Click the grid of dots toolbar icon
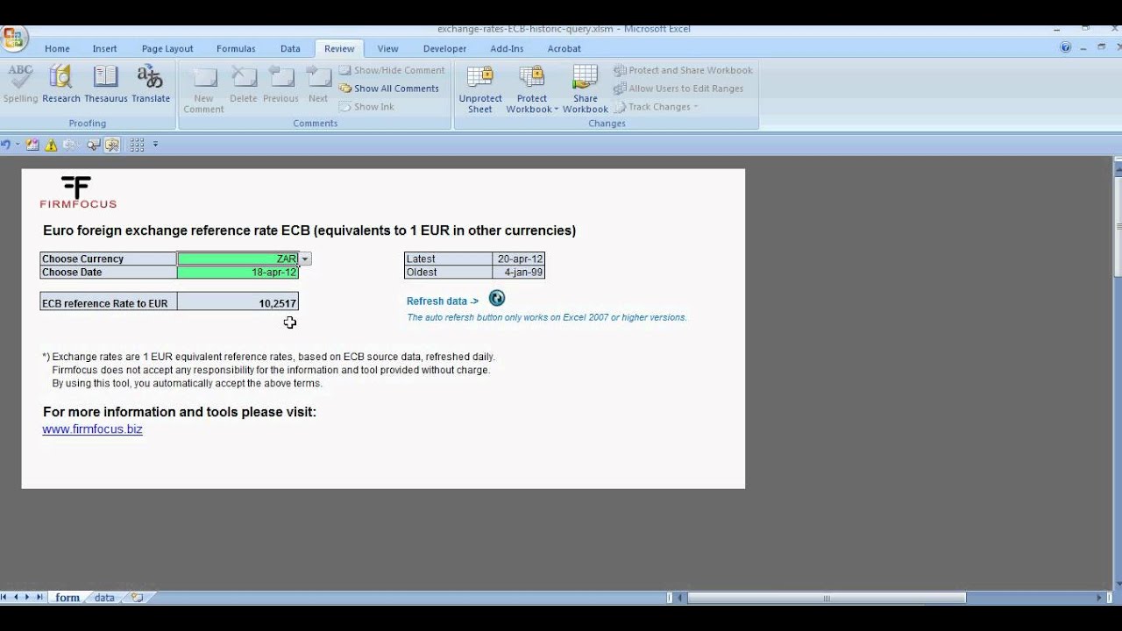 [137, 145]
